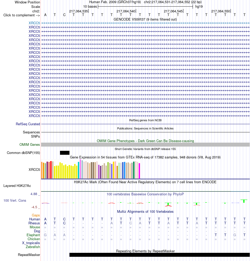Click the 'Scale' row label

click(36, 7)
